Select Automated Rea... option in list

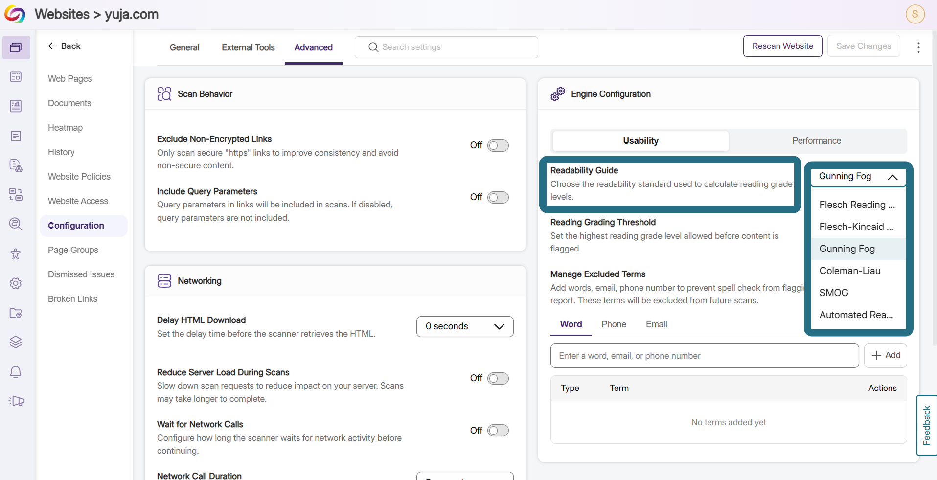pos(859,315)
